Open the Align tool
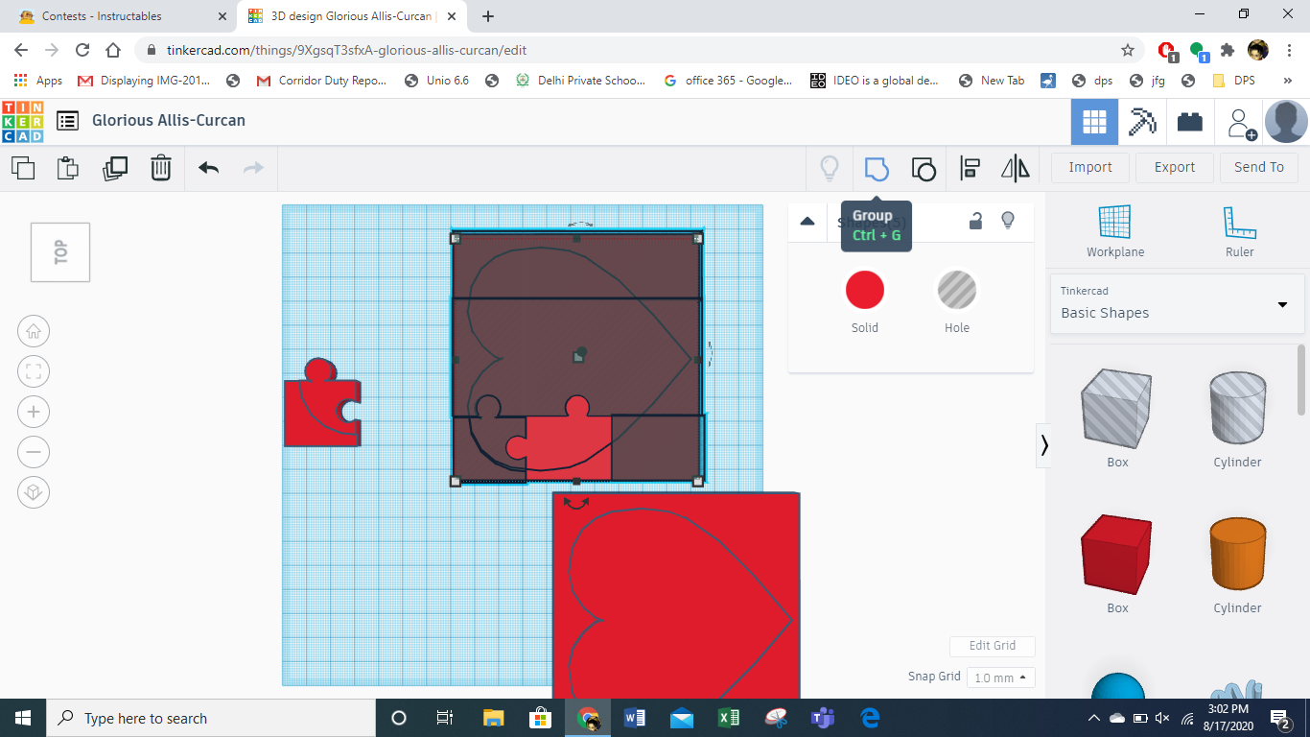The image size is (1310, 737). [970, 169]
